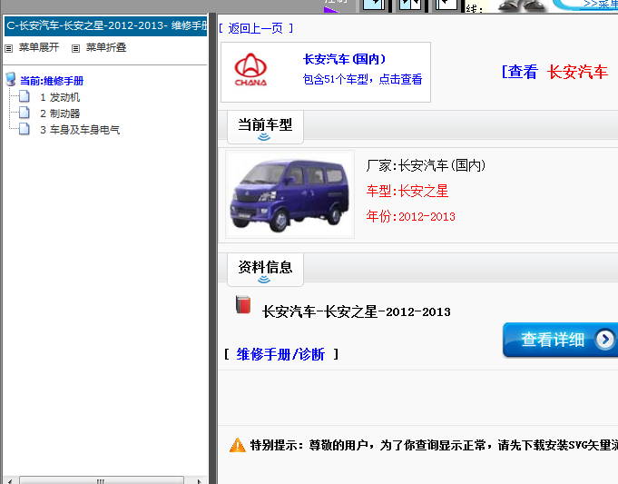
Task: Click the 特别提示 SVG notice text
Action: 434,445
